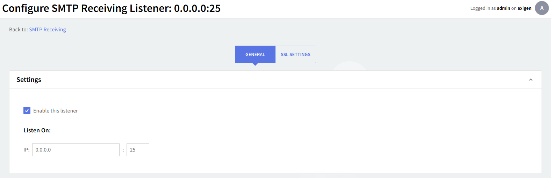Go back to SMTP Receiving page
The width and height of the screenshot is (551, 178).
[x=48, y=30]
